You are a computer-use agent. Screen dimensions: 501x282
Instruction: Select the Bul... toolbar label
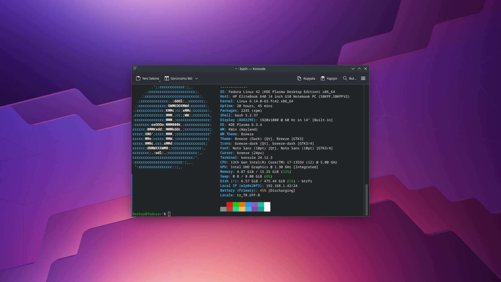(x=353, y=78)
